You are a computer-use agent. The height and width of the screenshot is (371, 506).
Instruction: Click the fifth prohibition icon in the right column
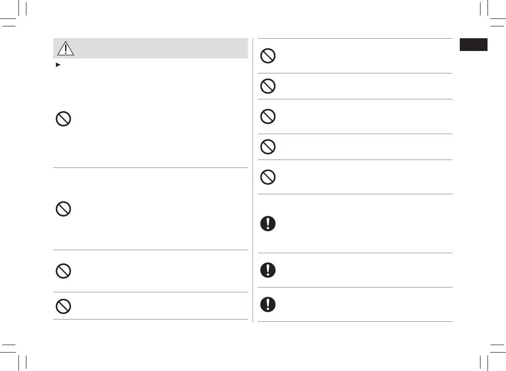[x=268, y=177]
